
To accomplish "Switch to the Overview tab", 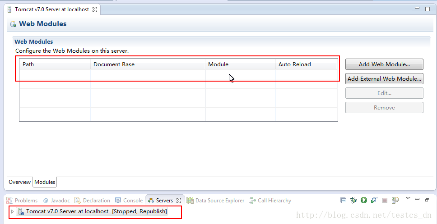I will [19, 182].
